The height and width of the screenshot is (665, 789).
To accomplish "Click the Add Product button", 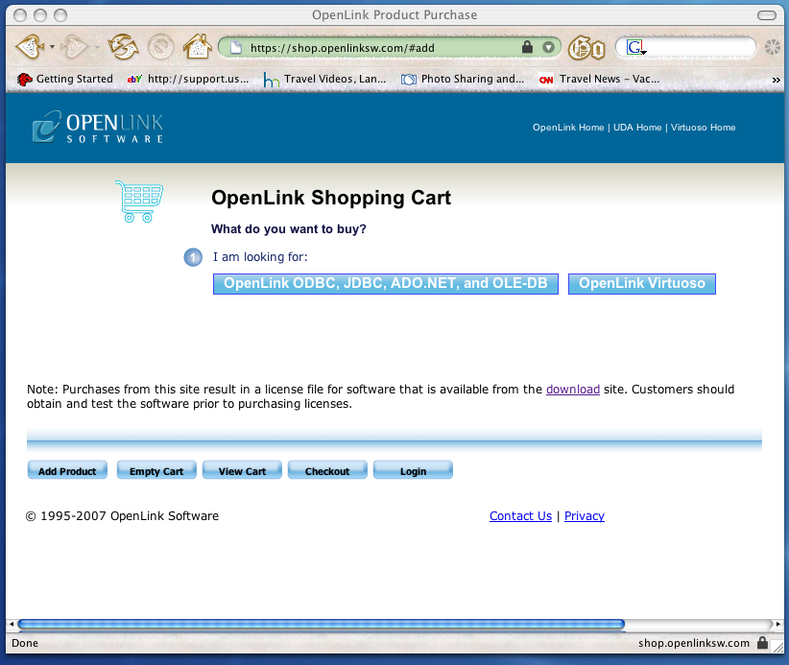I will [67, 470].
